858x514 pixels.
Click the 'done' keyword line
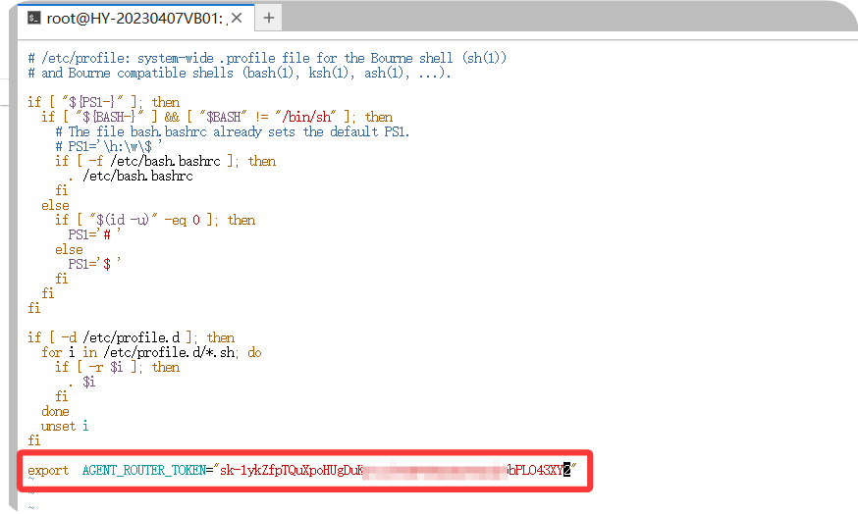tap(55, 412)
